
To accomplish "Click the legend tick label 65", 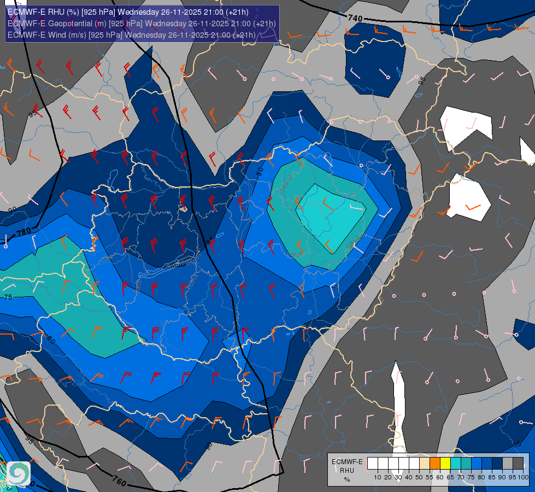I will [x=450, y=477].
